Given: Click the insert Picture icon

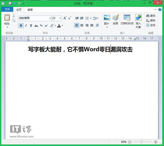Looking at the screenshot, I should click(x=107, y=17).
